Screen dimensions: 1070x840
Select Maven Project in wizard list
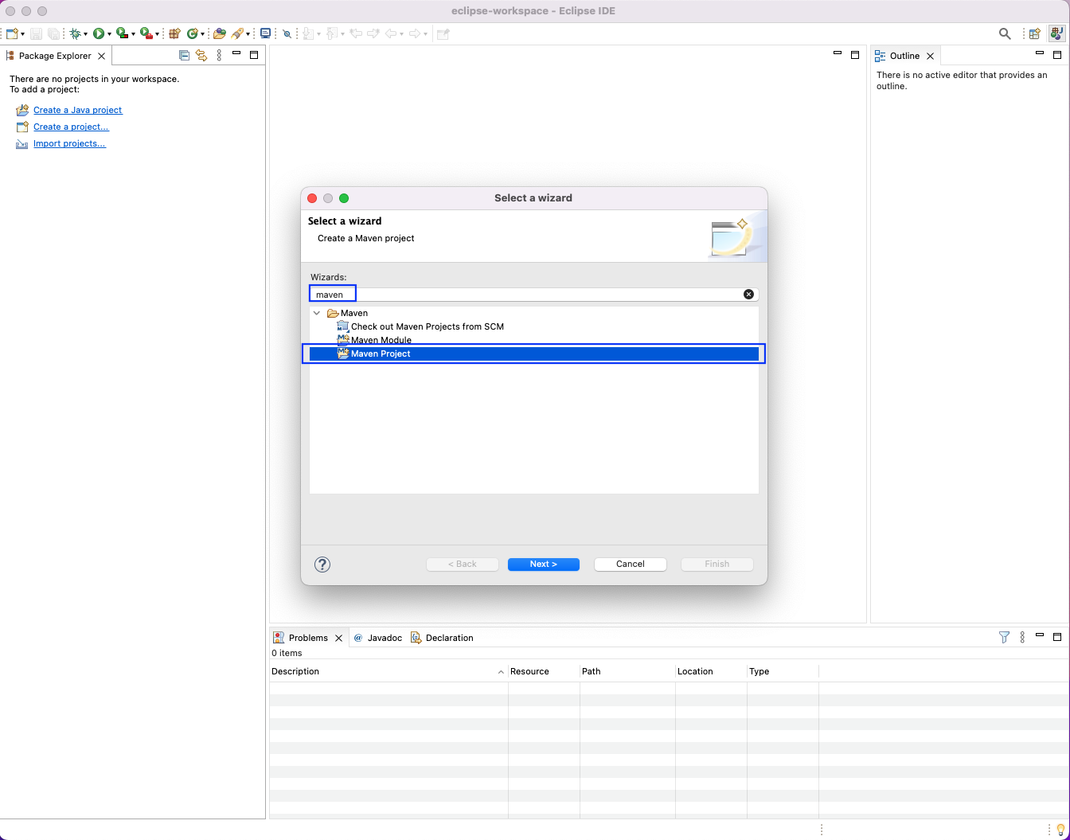coord(533,354)
